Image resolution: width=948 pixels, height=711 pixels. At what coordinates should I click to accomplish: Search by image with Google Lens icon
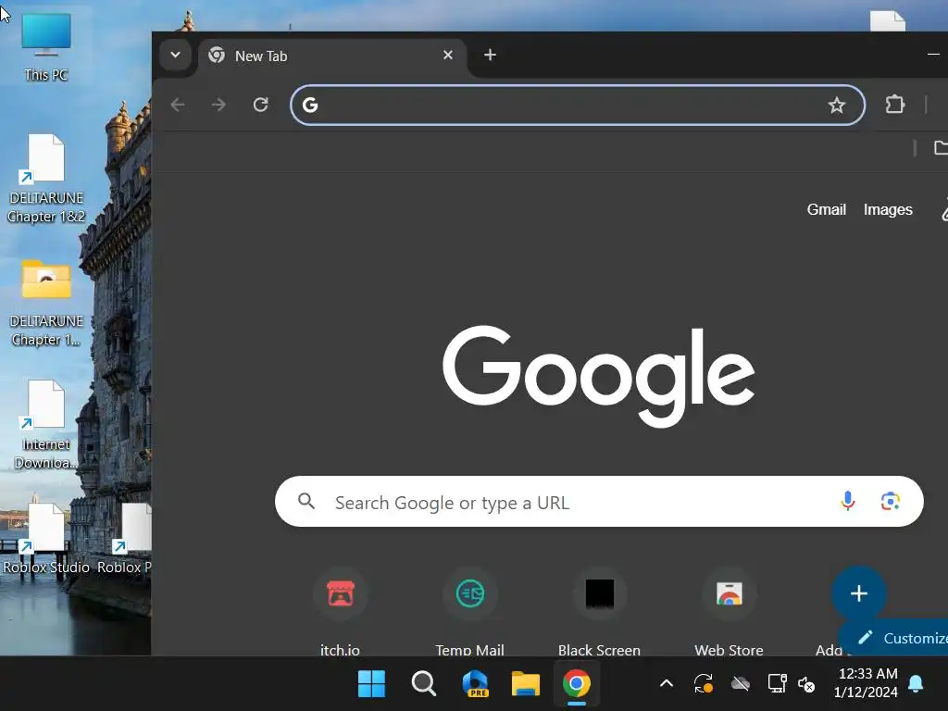(x=890, y=501)
